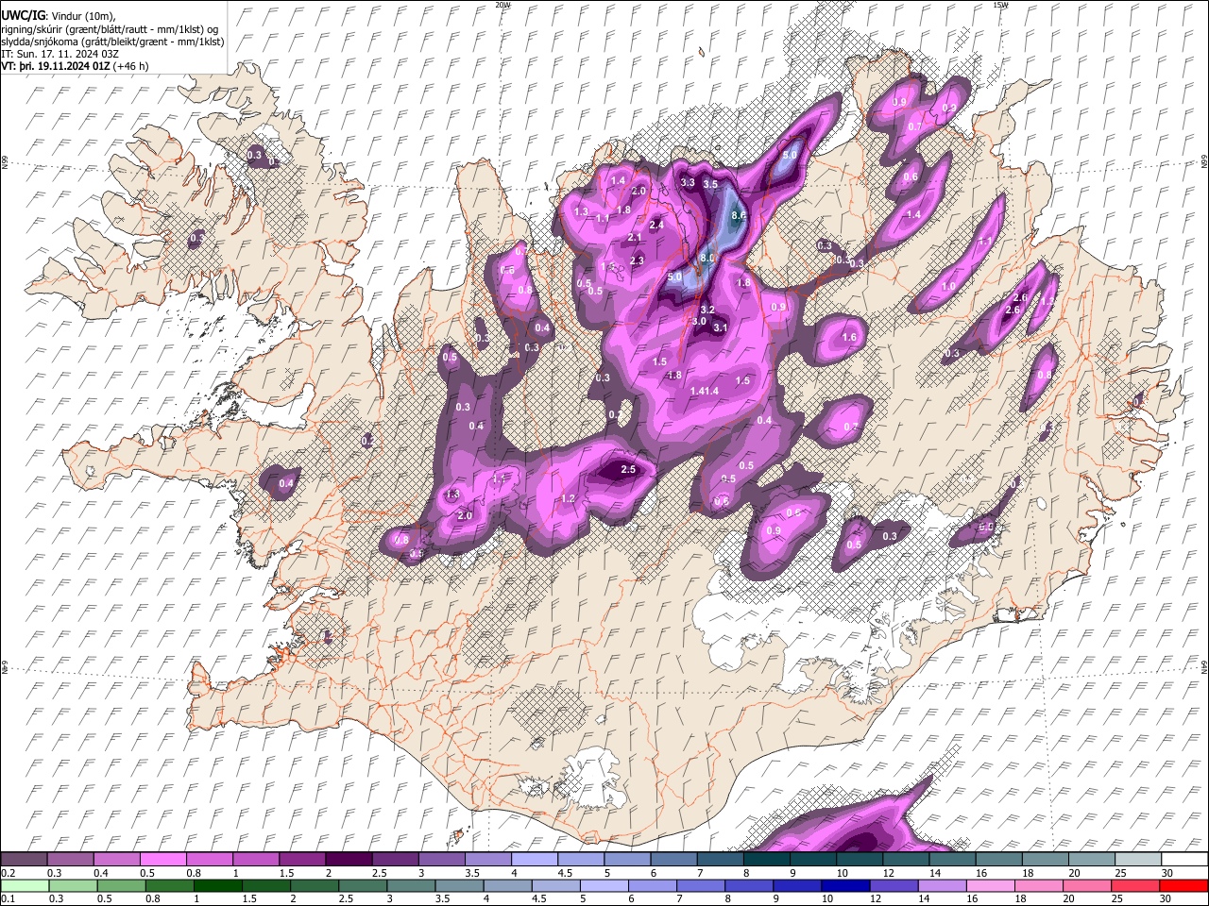Click the 2.4 snowfall value label

pyautogui.click(x=657, y=225)
